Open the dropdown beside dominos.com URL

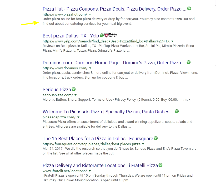90,68
